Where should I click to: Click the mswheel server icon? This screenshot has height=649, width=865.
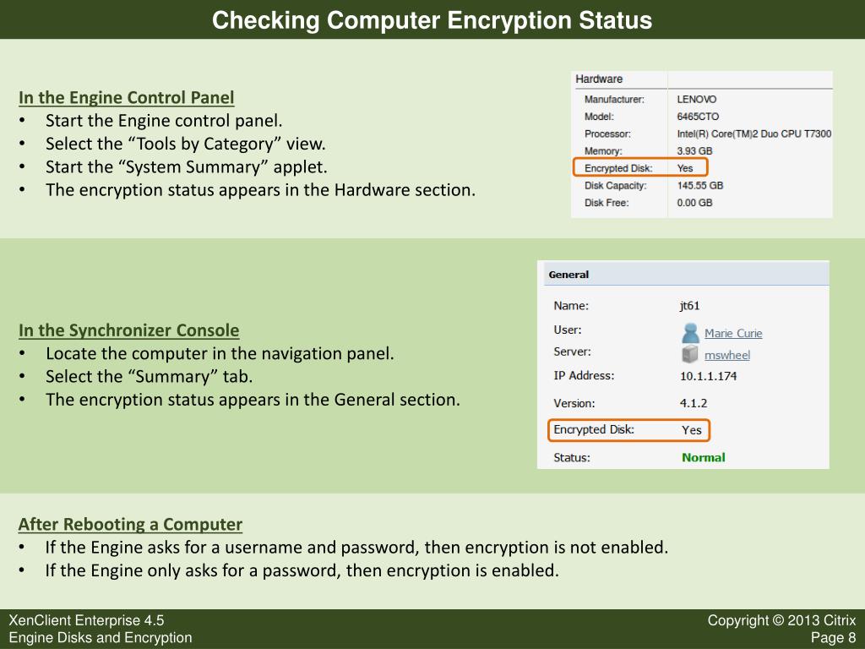pos(689,354)
